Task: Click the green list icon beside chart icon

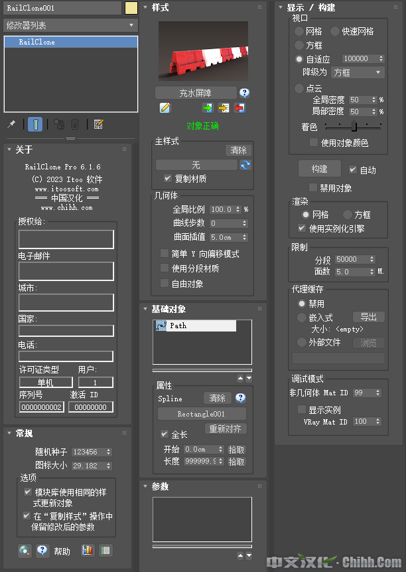Action: click(x=105, y=550)
